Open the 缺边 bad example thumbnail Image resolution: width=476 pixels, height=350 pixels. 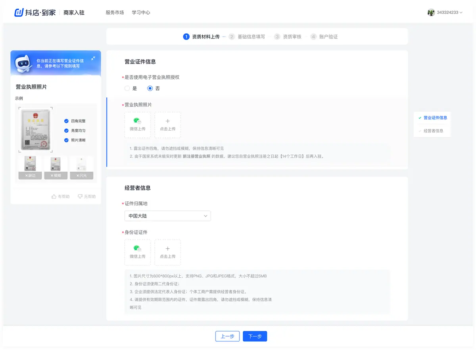30,167
